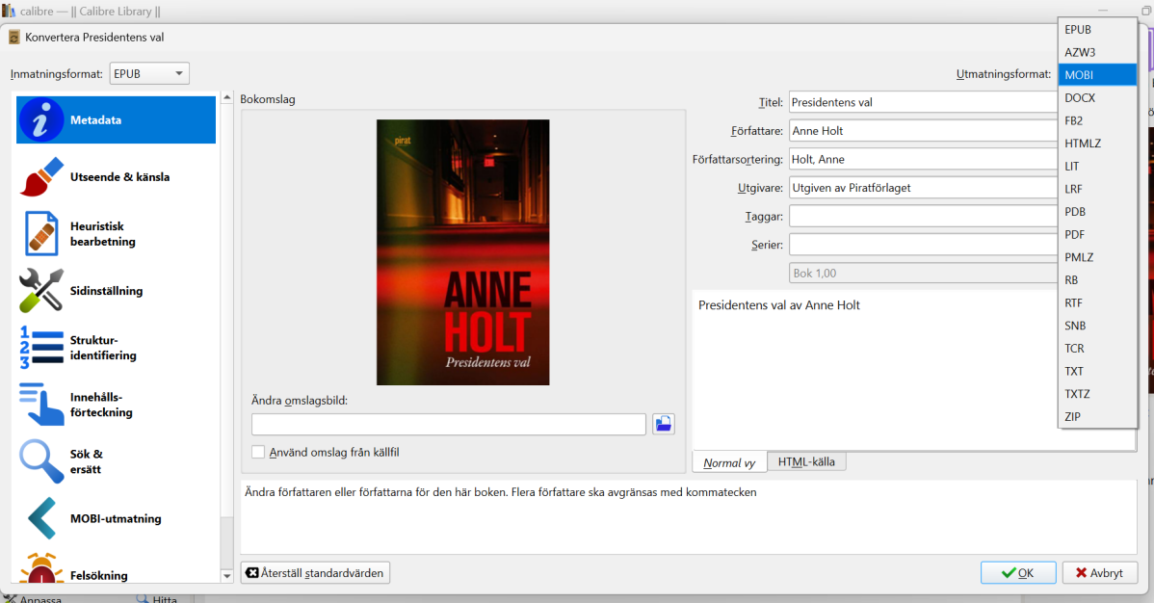Viewport: 1154px width, 603px height.
Task: Click the Presidentens val book cover
Action: click(463, 252)
